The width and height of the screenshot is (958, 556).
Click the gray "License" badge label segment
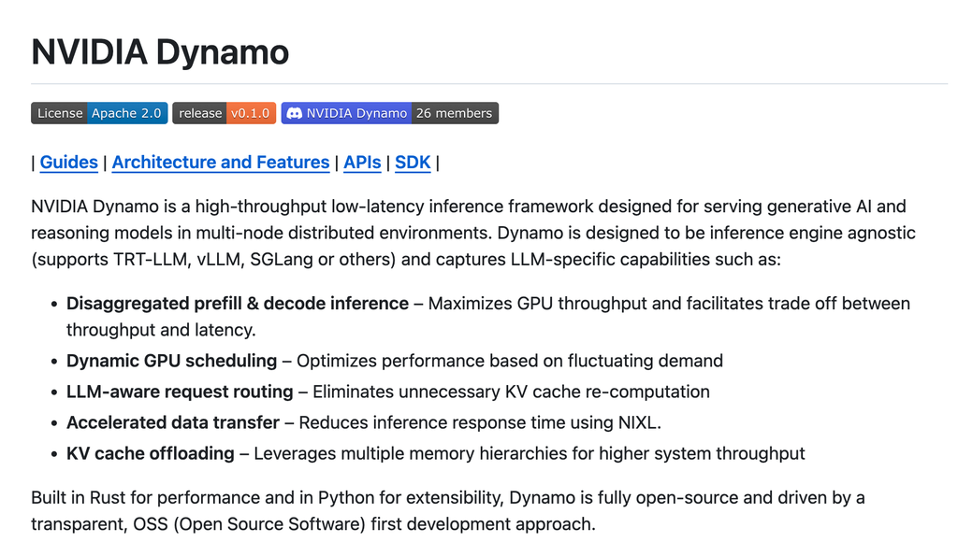point(59,113)
